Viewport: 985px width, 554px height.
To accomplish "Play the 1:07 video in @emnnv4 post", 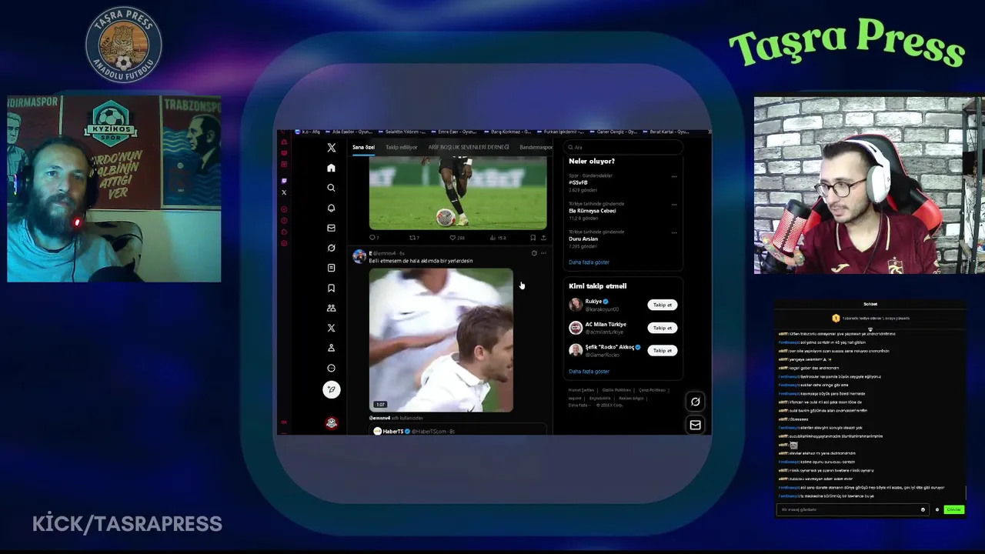I will click(x=441, y=340).
